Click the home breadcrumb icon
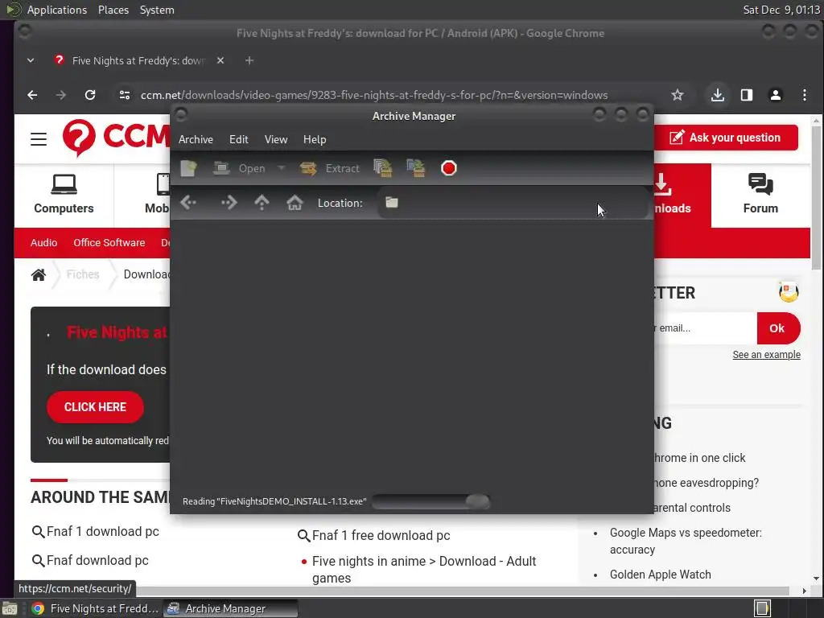The image size is (824, 618). coord(39,275)
